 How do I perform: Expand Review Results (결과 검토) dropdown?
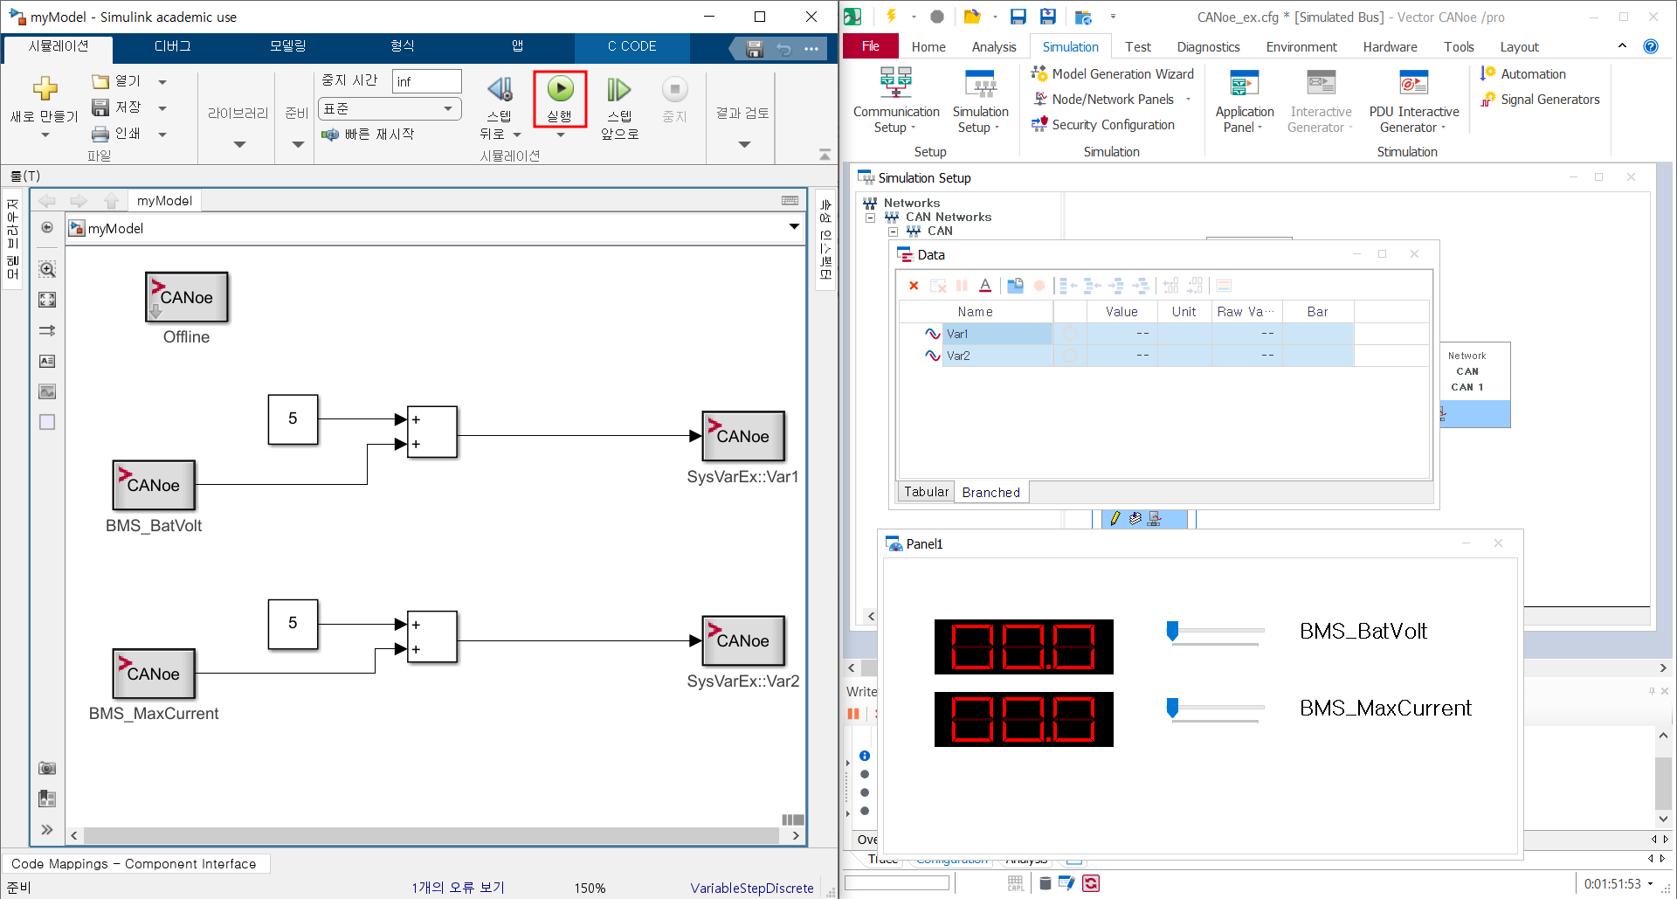[x=744, y=145]
